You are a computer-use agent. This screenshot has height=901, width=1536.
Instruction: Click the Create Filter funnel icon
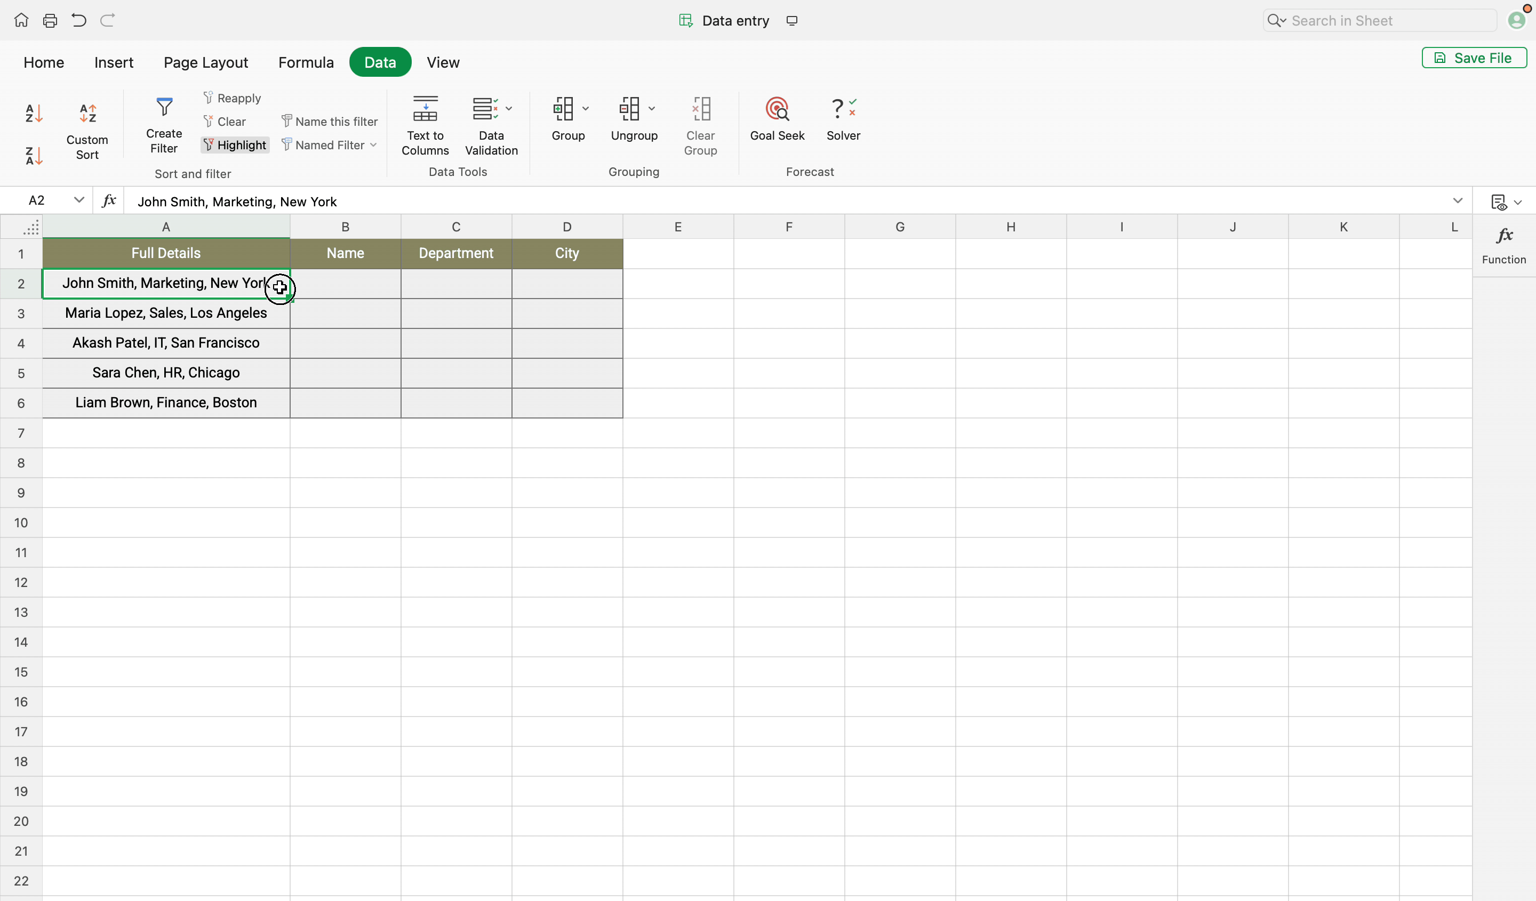point(164,107)
